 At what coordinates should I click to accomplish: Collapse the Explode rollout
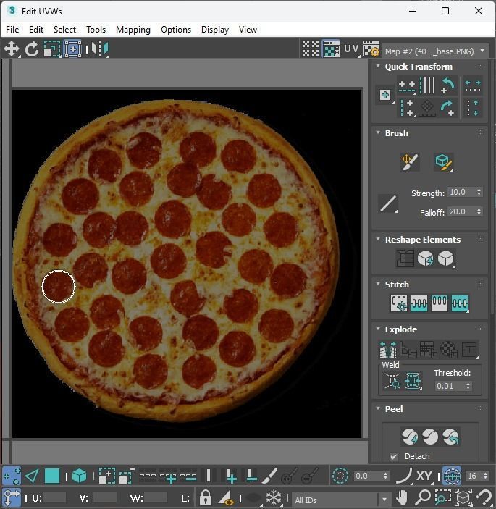tap(378, 329)
